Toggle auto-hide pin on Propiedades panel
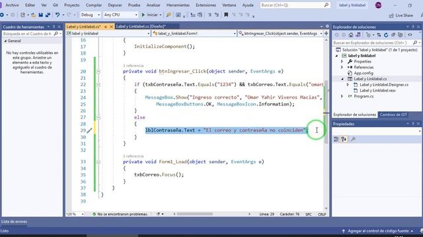 [412, 124]
